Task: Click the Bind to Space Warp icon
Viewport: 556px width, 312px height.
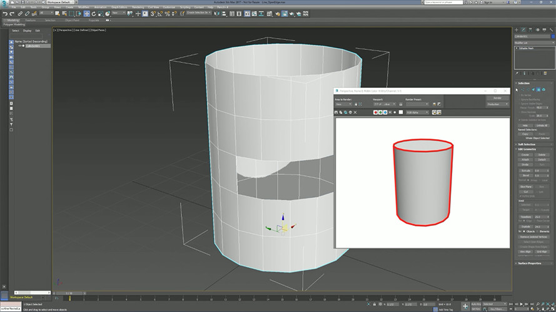Action: (34, 14)
